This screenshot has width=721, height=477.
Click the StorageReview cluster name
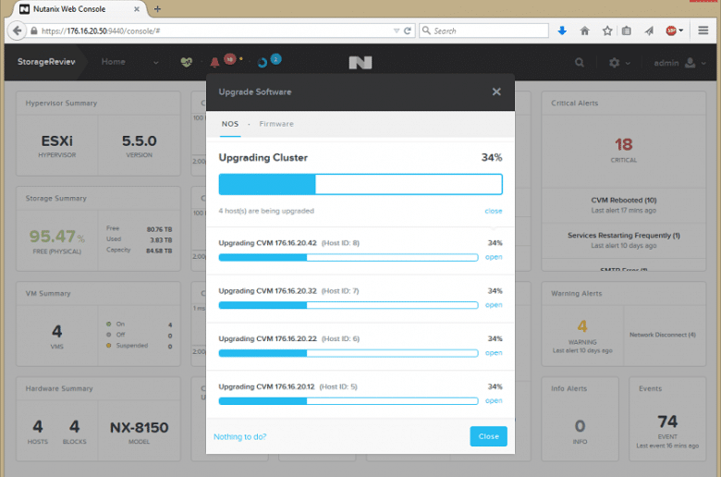click(46, 62)
